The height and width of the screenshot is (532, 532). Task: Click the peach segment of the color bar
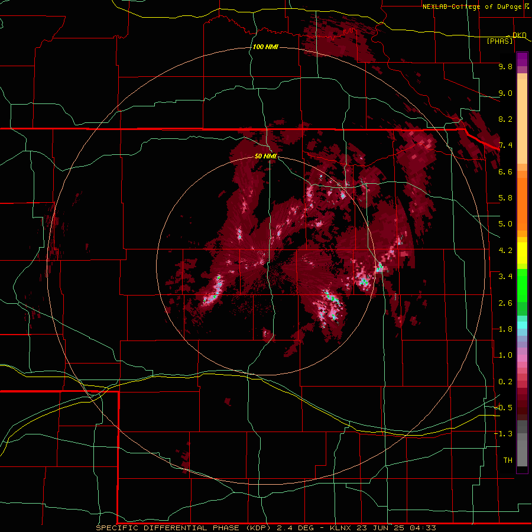(x=522, y=122)
